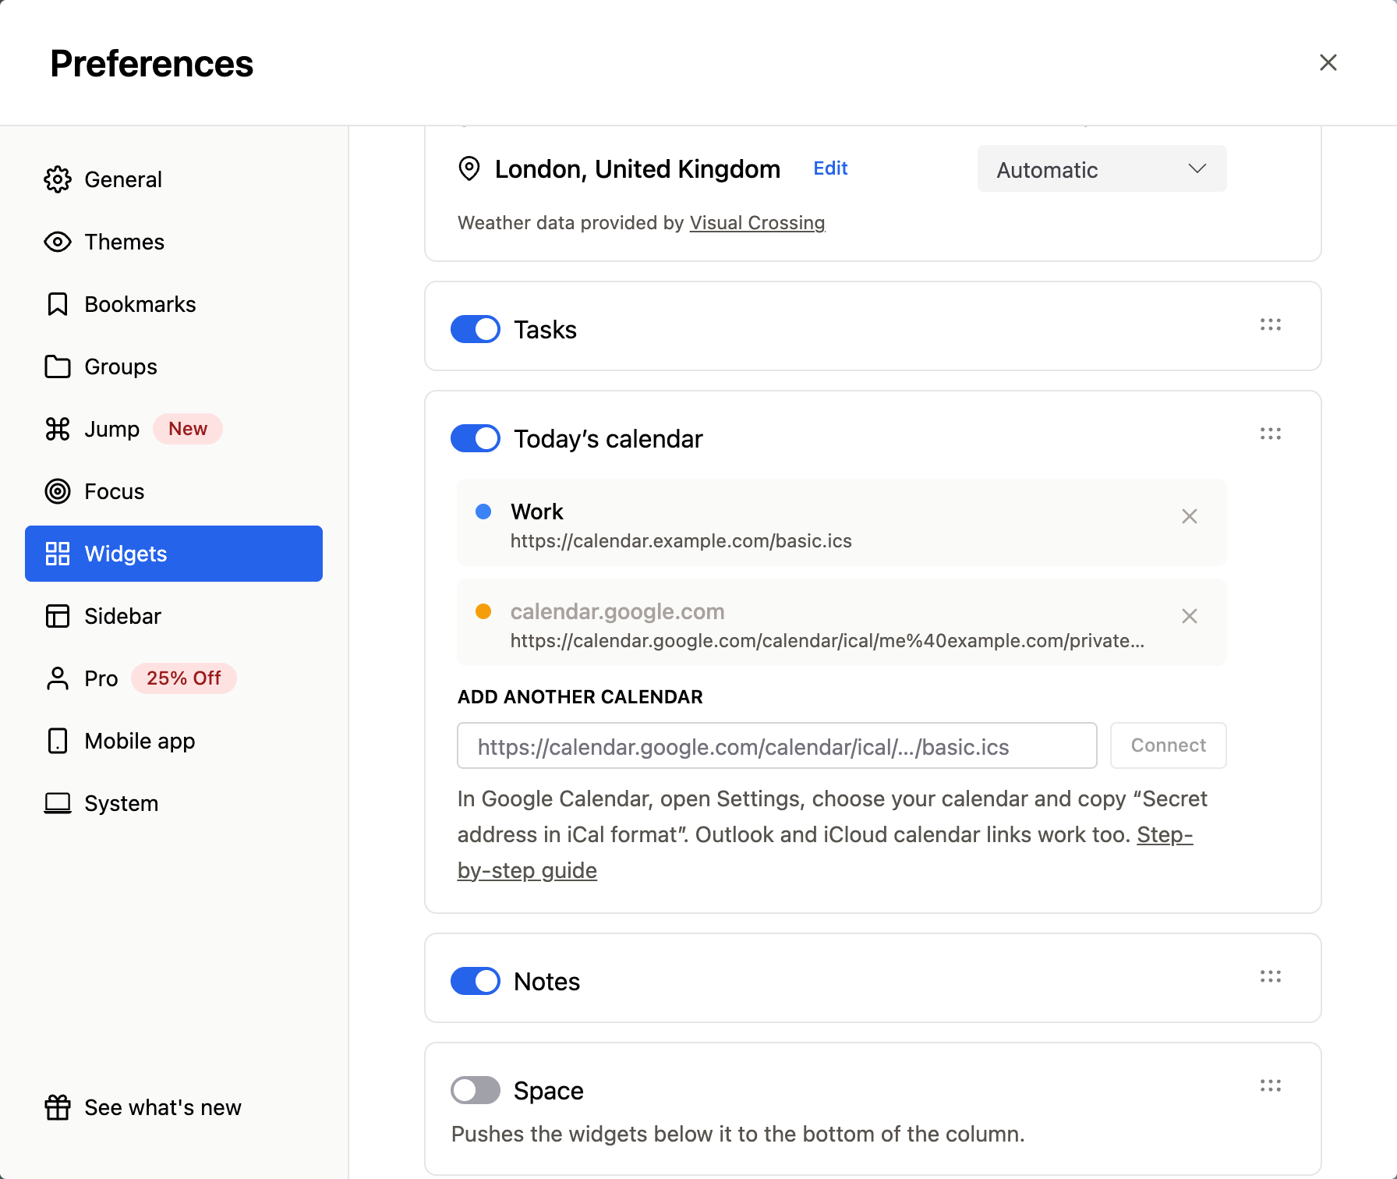1397x1179 pixels.
Task: Open the Visual Crossing link
Action: click(757, 223)
